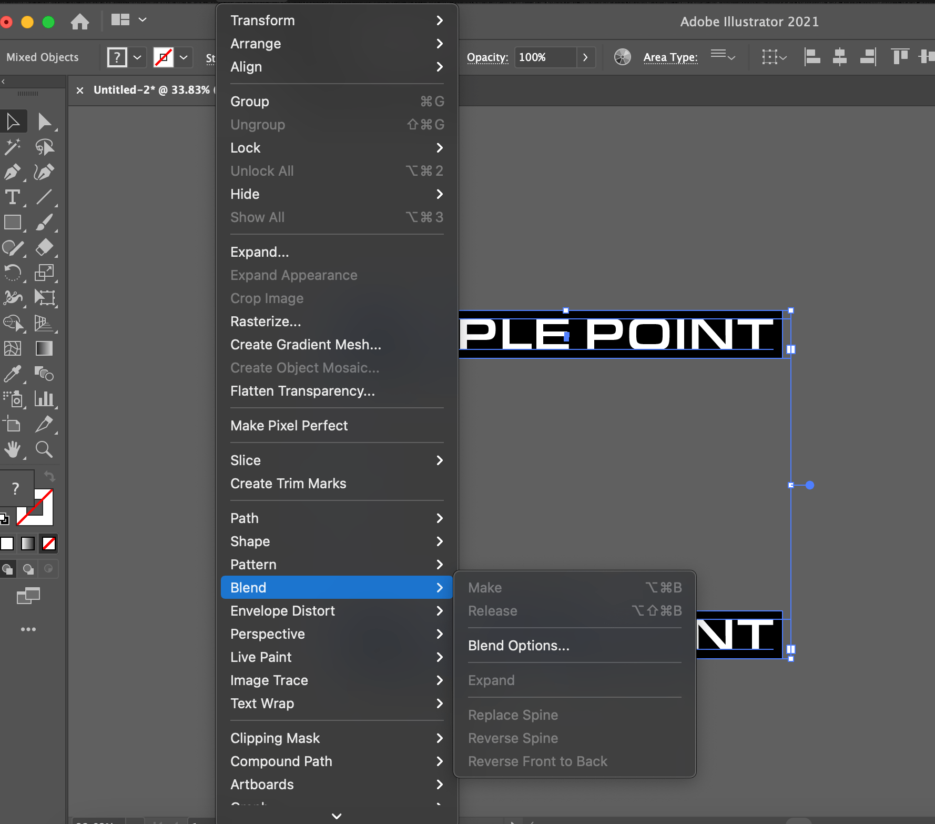Select the Type tool

13,198
